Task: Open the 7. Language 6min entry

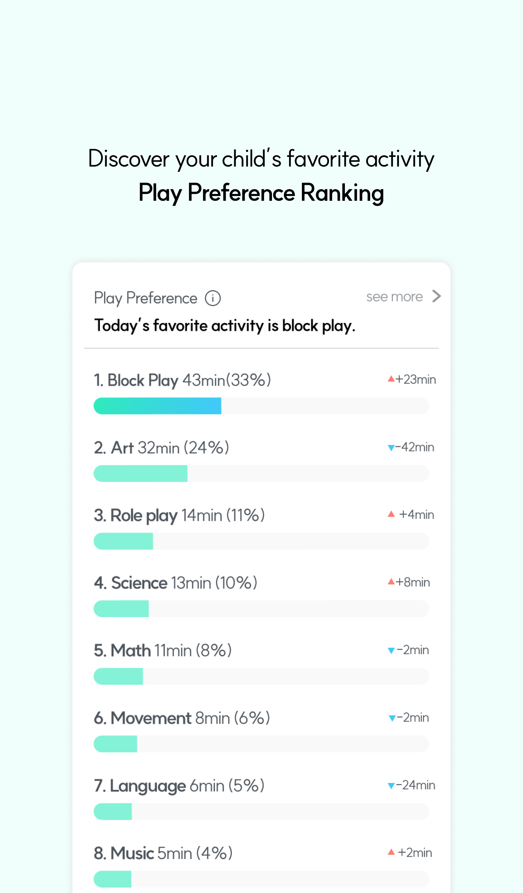Action: (x=179, y=786)
